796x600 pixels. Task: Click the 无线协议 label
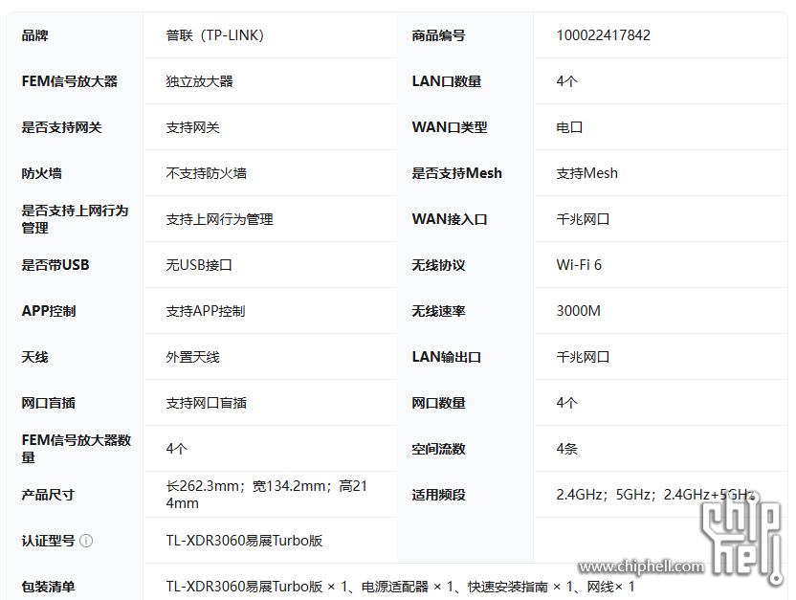[438, 265]
